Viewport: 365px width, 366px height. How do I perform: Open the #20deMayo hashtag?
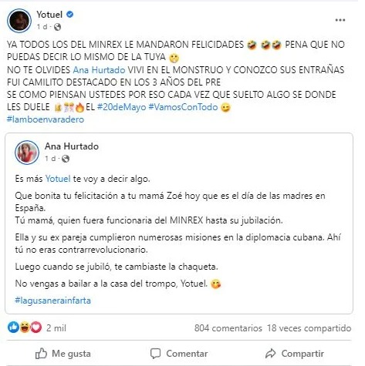[121, 107]
